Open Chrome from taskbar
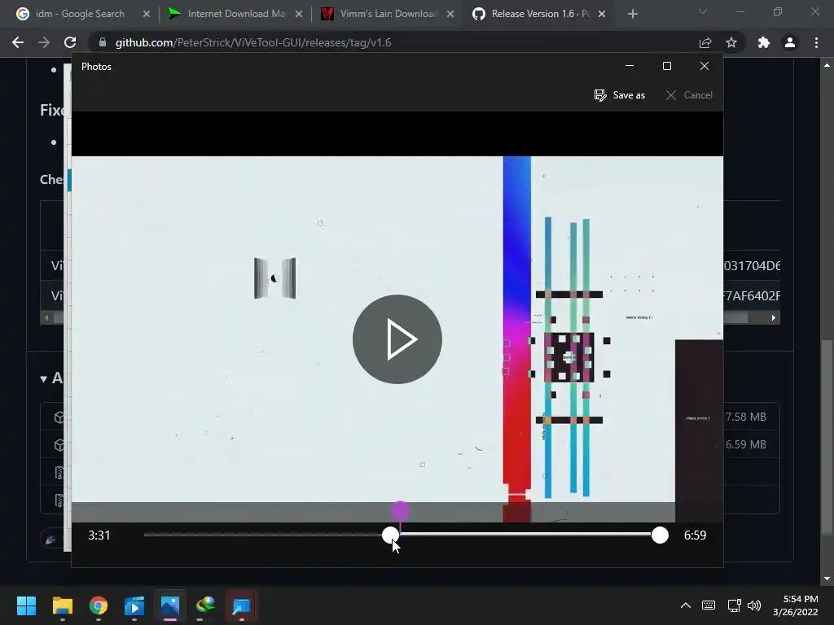Image resolution: width=834 pixels, height=625 pixels. coord(99,605)
